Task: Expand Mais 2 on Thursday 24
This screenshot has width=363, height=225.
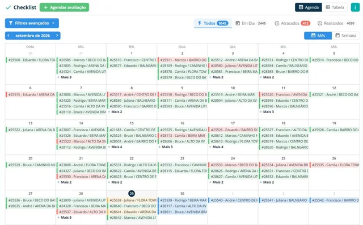Action: [x=217, y=182]
